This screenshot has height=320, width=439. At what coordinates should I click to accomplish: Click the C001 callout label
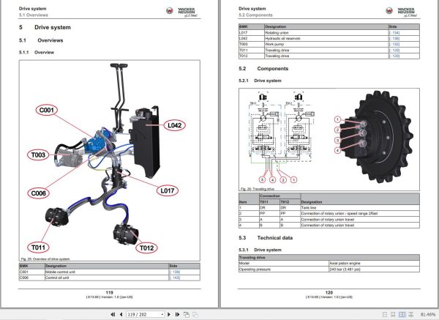click(47, 110)
